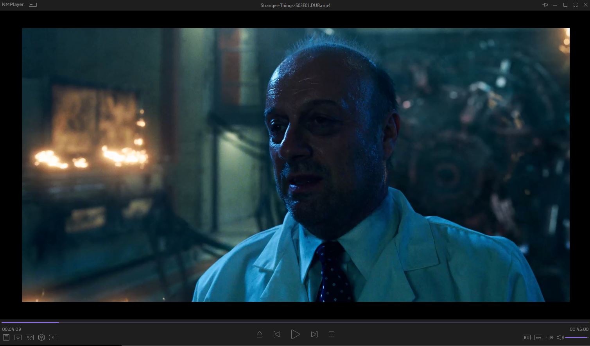Screen dimensions: 590x346
Task: Stop video playback
Action: click(332, 334)
